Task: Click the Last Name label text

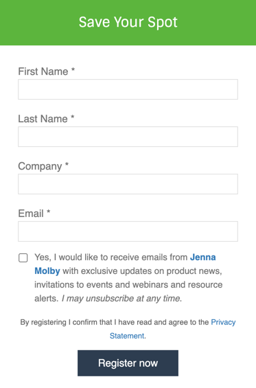Action: (43, 119)
